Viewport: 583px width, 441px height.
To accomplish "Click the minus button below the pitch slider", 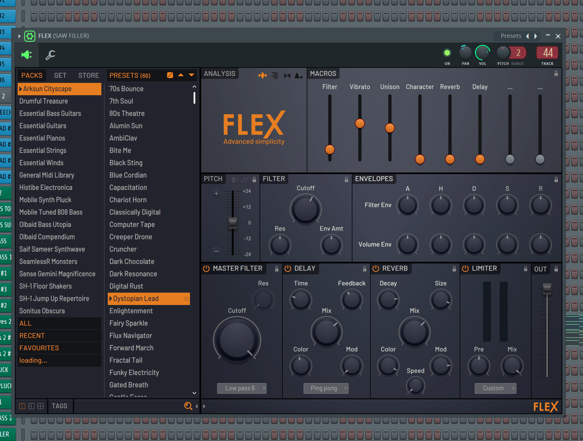I will pos(216,251).
